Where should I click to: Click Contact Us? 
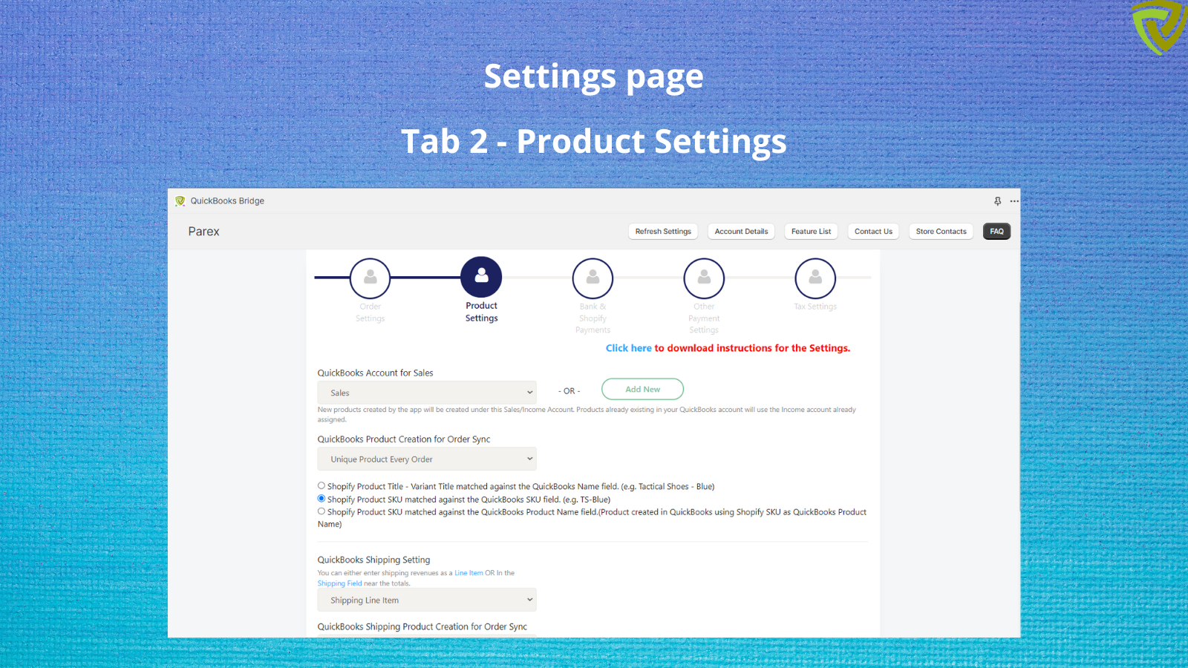click(873, 231)
